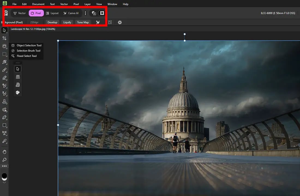This screenshot has height=196, width=300.
Task: Select the Rectangular Marquee tool
Action: (x=4, y=54)
